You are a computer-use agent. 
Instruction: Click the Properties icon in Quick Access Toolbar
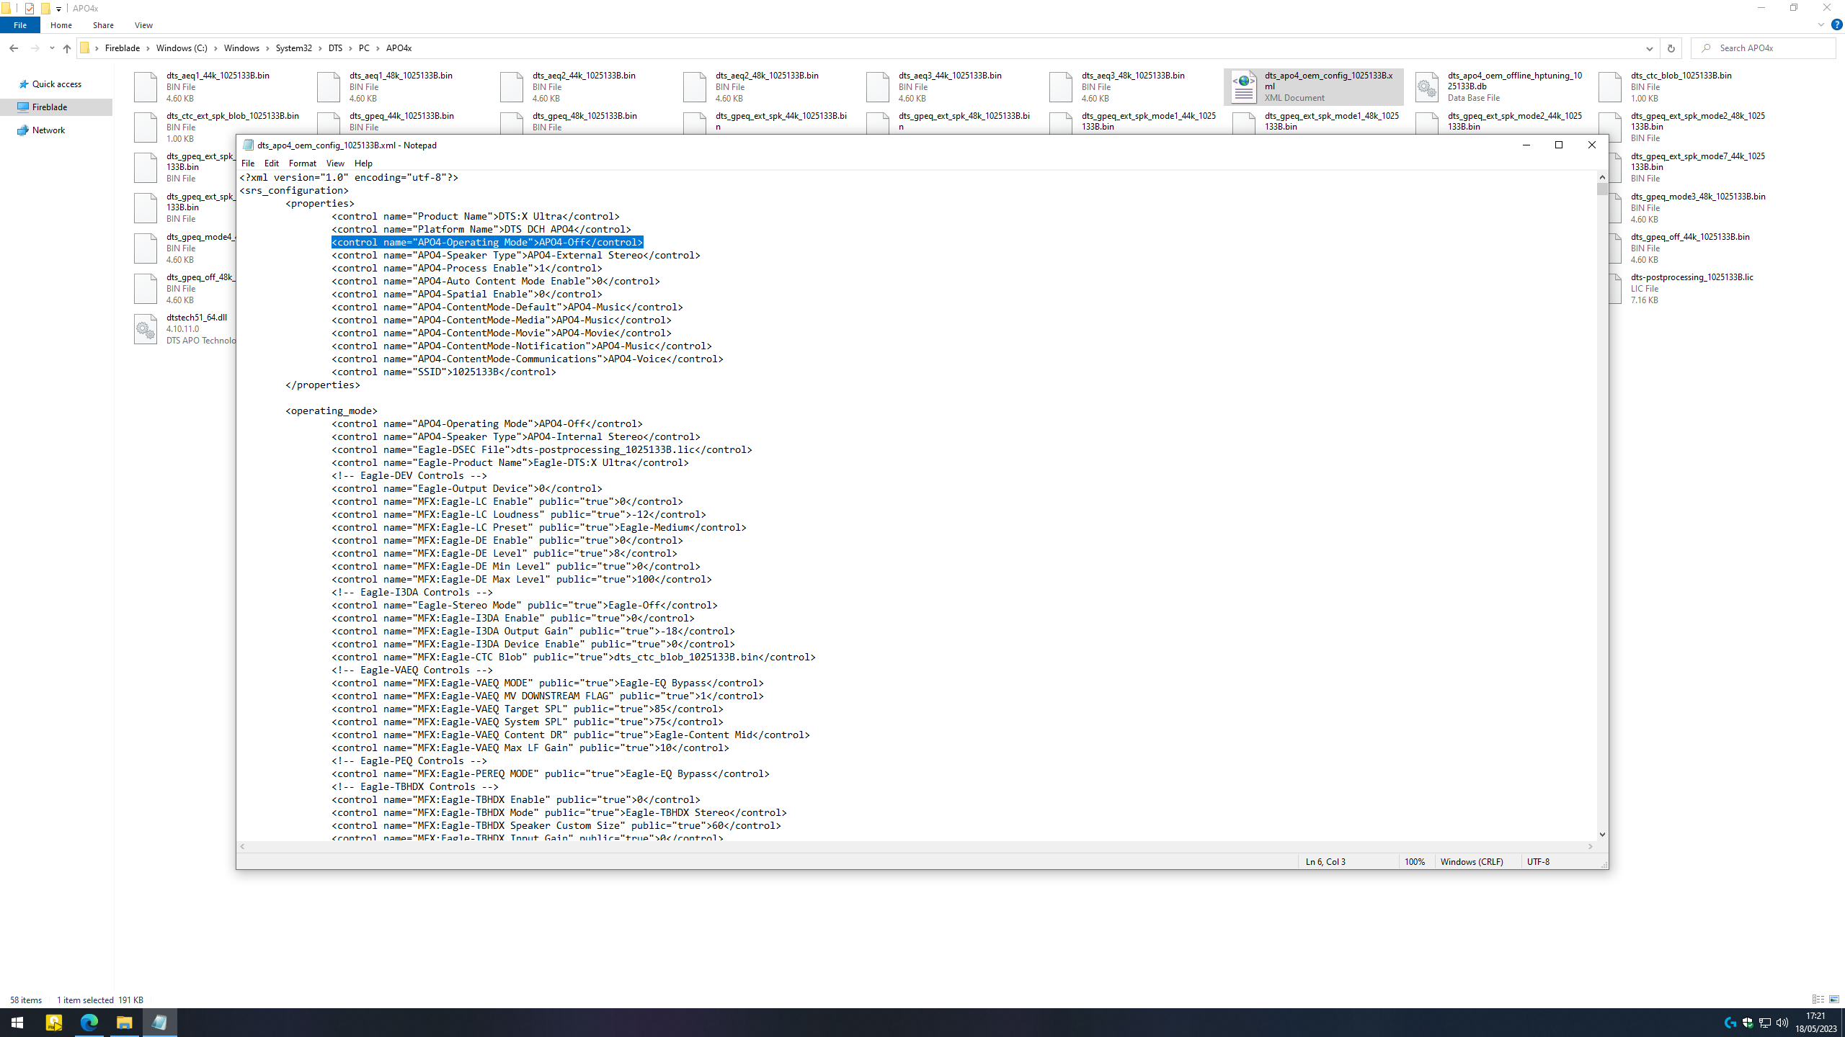click(x=30, y=9)
